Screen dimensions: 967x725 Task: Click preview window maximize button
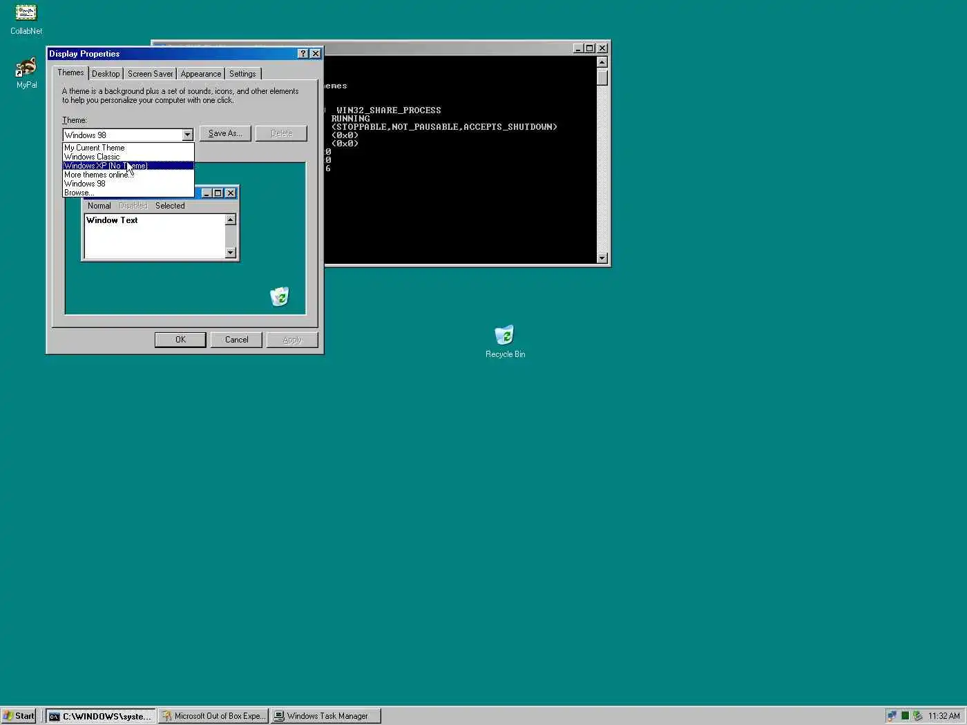(x=218, y=193)
